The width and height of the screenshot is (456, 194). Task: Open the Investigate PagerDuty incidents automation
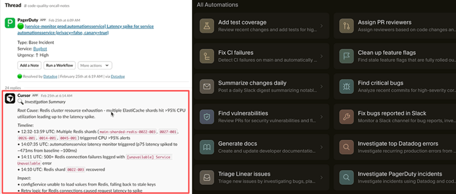[x=395, y=177]
